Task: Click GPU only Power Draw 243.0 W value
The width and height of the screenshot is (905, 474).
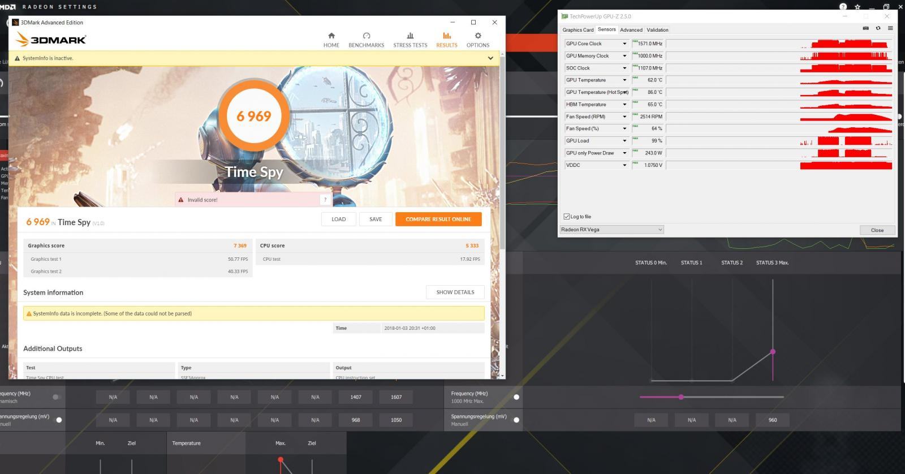Action: click(648, 153)
